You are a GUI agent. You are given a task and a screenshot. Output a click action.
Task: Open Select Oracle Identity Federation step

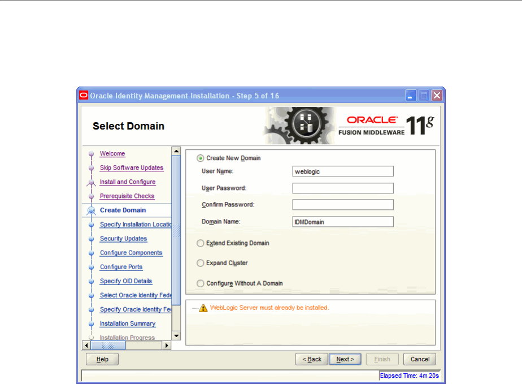coord(136,295)
